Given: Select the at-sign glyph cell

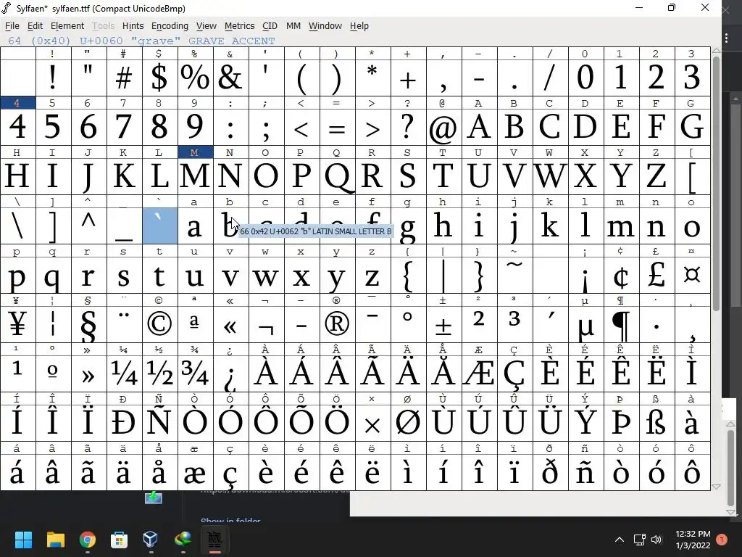Looking at the screenshot, I should [x=444, y=127].
